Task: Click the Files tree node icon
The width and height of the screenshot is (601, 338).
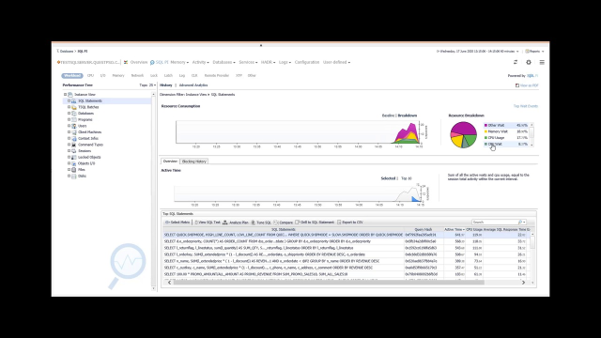Action: 74,170
